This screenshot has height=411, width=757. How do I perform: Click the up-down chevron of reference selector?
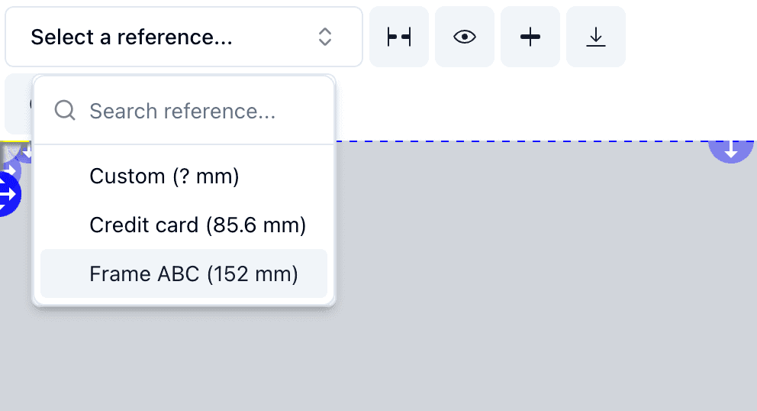(325, 37)
